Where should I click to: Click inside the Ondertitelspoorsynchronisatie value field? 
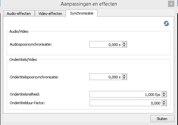[106, 77]
